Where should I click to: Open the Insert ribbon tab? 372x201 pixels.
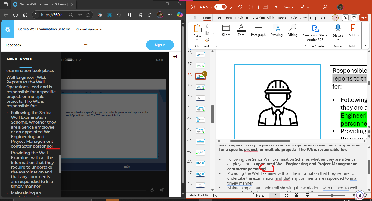[218, 18]
